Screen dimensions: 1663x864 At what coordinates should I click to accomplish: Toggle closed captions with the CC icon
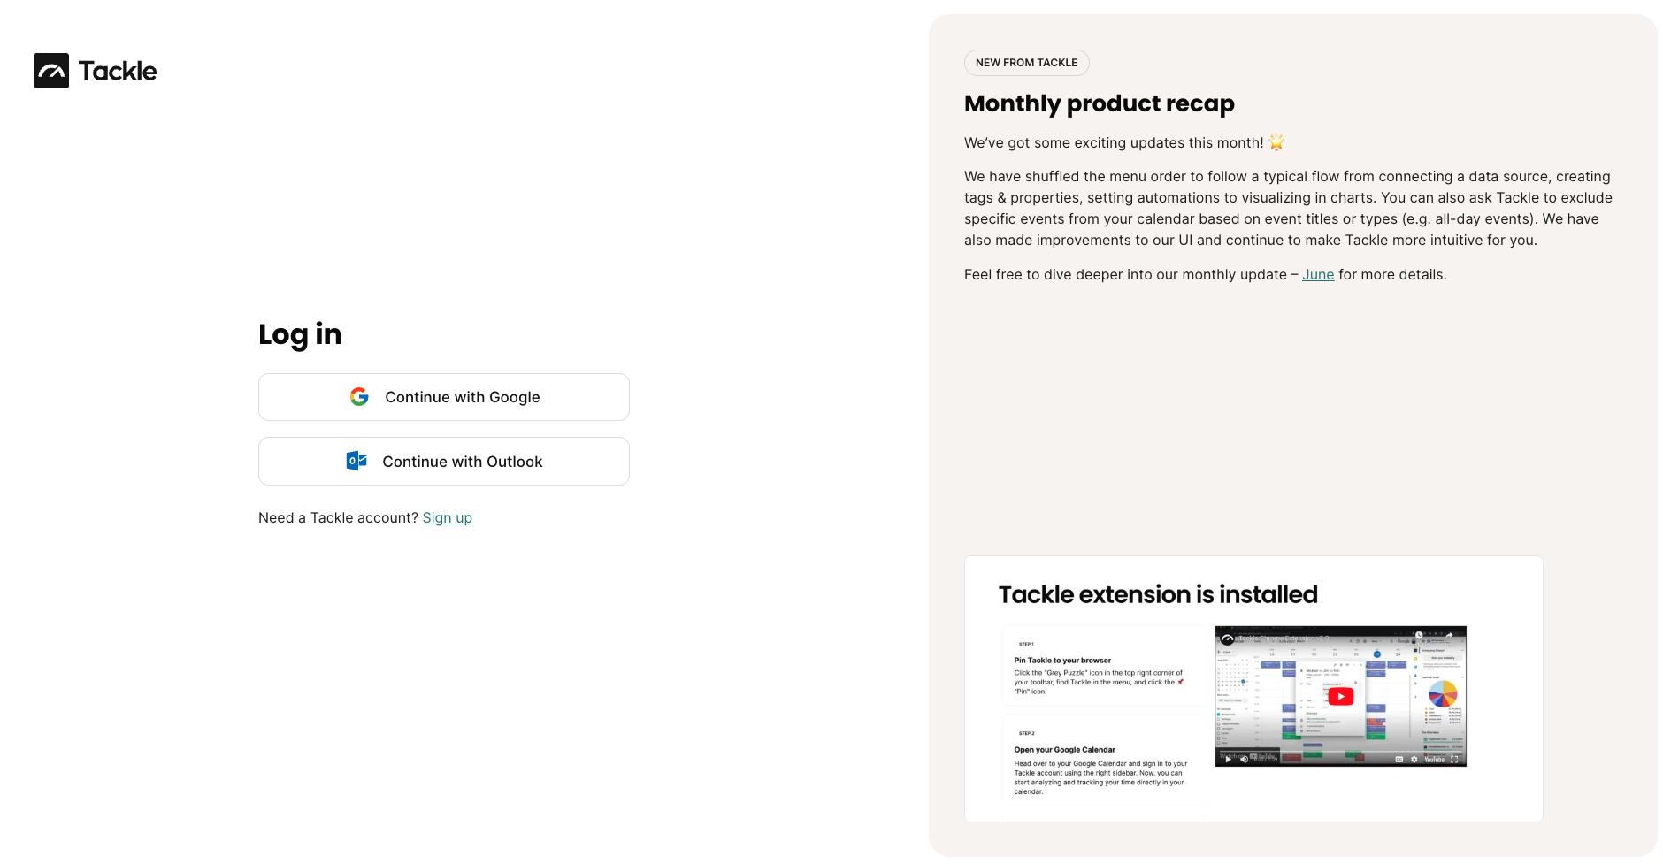point(1399,759)
